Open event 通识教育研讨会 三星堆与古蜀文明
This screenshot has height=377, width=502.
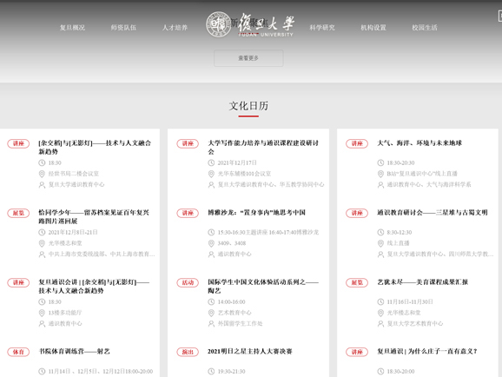tap(433, 212)
